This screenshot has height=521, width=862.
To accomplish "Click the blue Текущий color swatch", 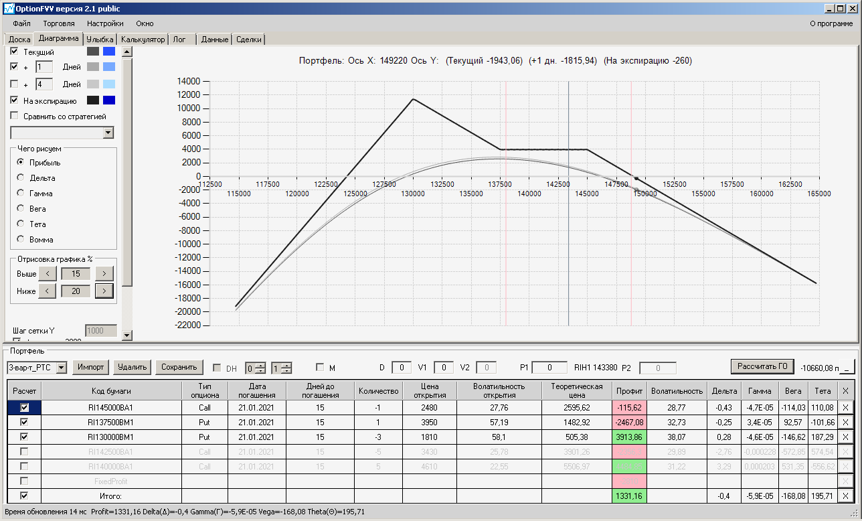I will pyautogui.click(x=109, y=52).
